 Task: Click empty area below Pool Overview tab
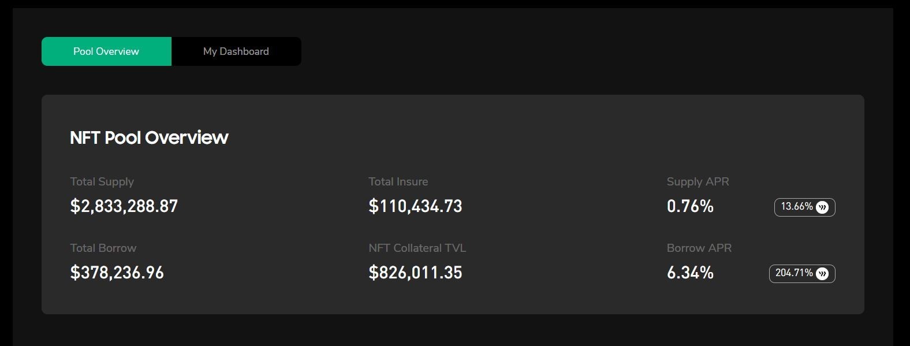(106, 80)
